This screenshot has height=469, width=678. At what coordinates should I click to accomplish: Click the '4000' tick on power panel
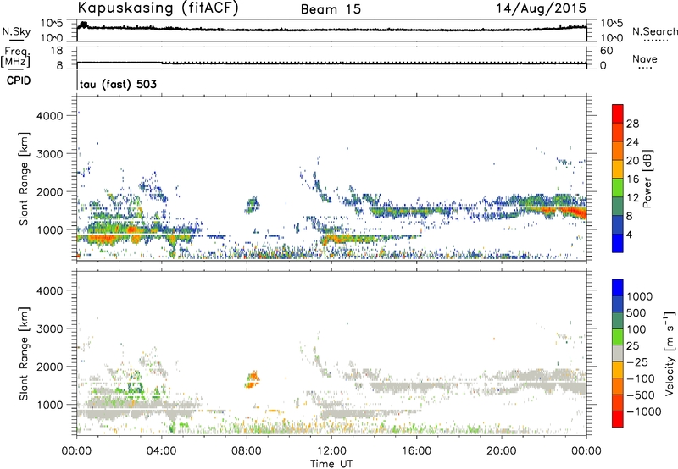(x=49, y=116)
